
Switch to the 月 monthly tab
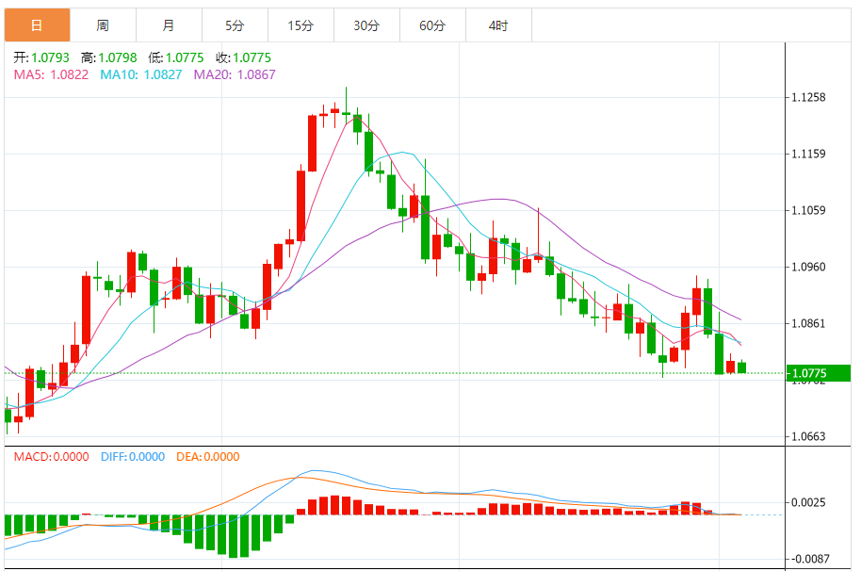click(x=170, y=25)
